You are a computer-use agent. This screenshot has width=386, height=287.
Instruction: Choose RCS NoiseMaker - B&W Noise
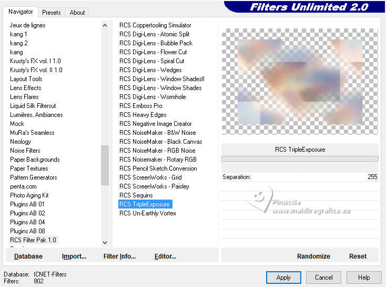pyautogui.click(x=158, y=133)
